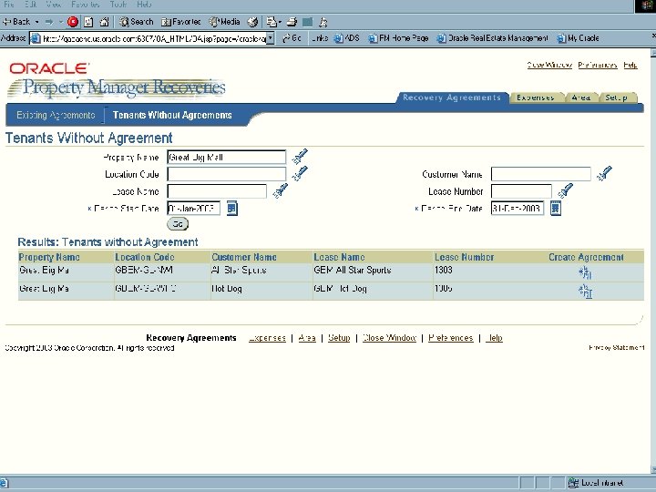Open the PM Home Page links shortcut
656x492 pixels.
click(398, 38)
